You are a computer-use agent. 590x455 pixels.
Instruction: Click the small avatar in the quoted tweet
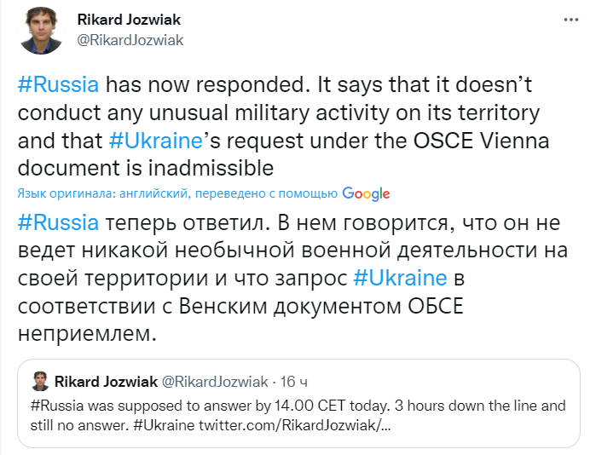(x=40, y=382)
